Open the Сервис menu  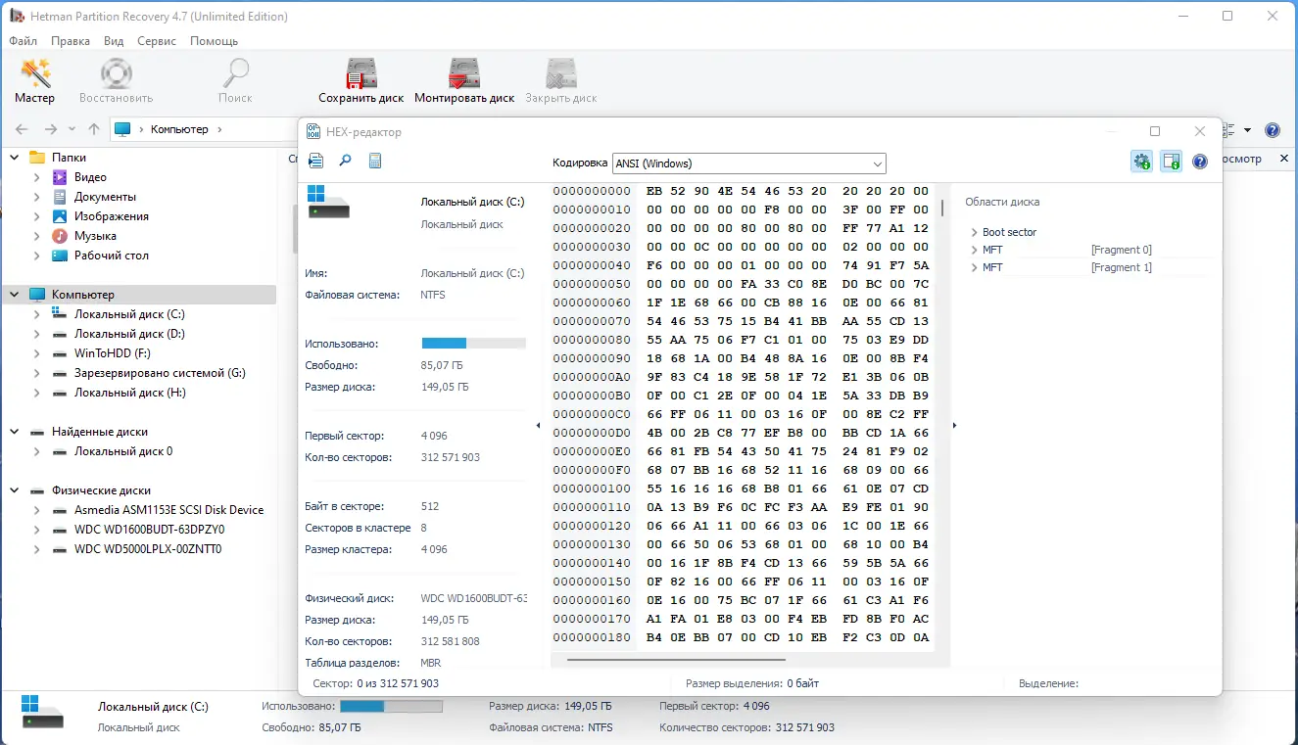pyautogui.click(x=157, y=41)
